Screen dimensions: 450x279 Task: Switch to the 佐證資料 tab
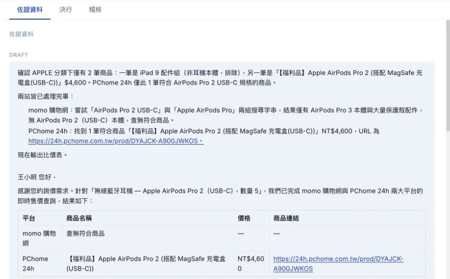30,10
